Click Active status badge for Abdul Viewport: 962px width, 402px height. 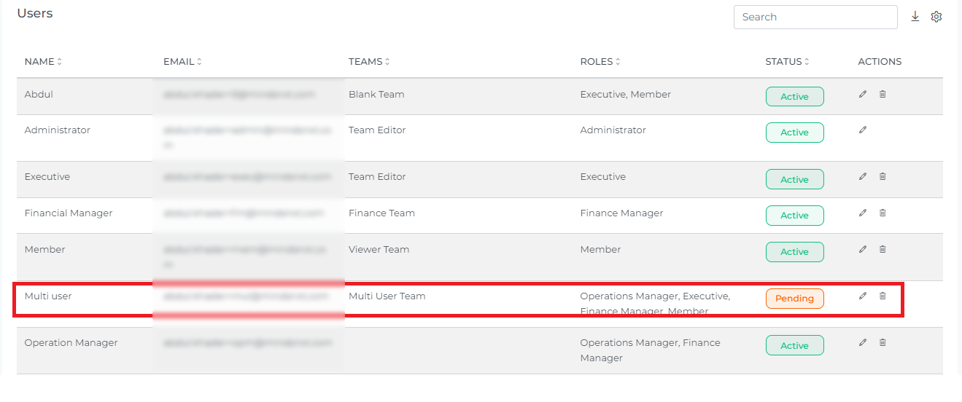pyautogui.click(x=794, y=97)
